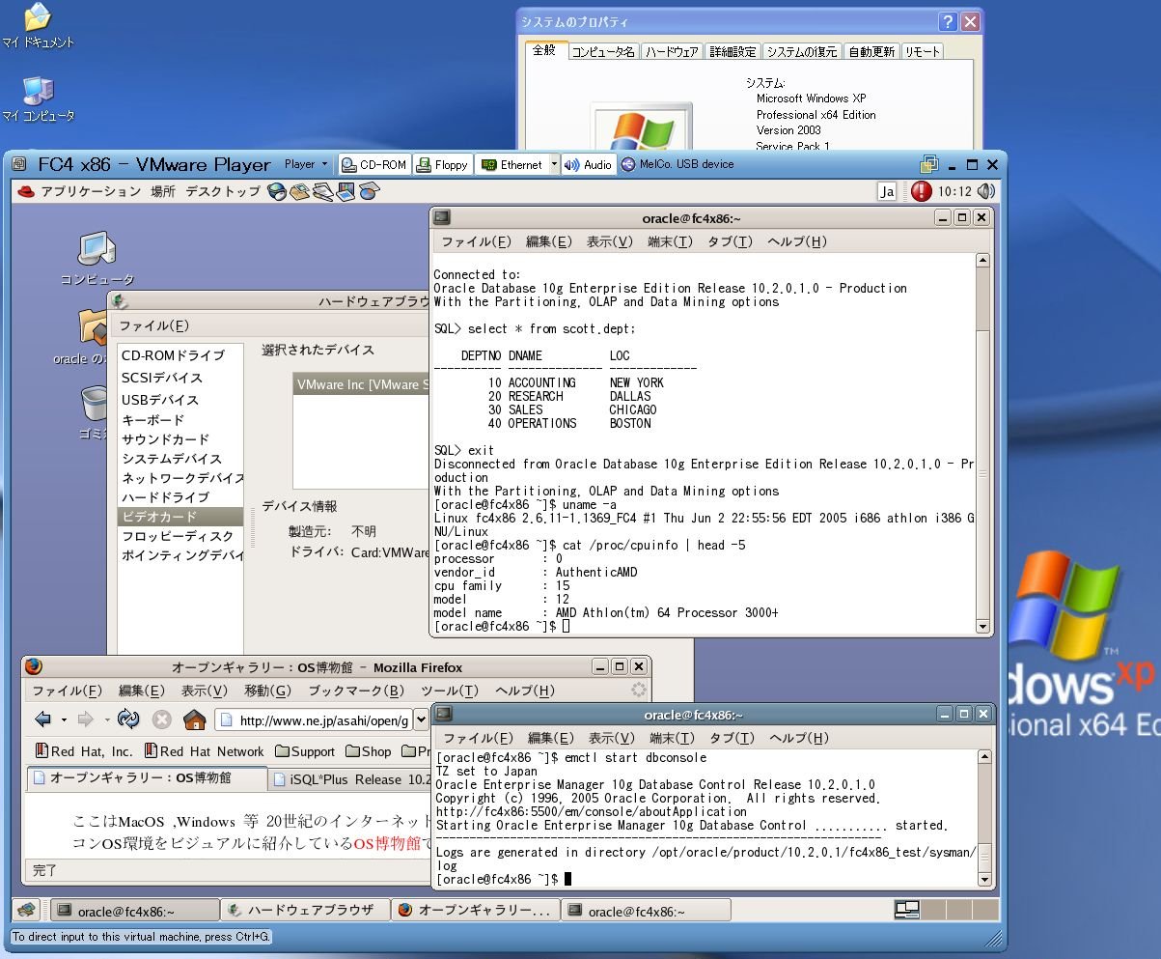
Task: Click the Ja input method indicator
Action: coord(886,191)
